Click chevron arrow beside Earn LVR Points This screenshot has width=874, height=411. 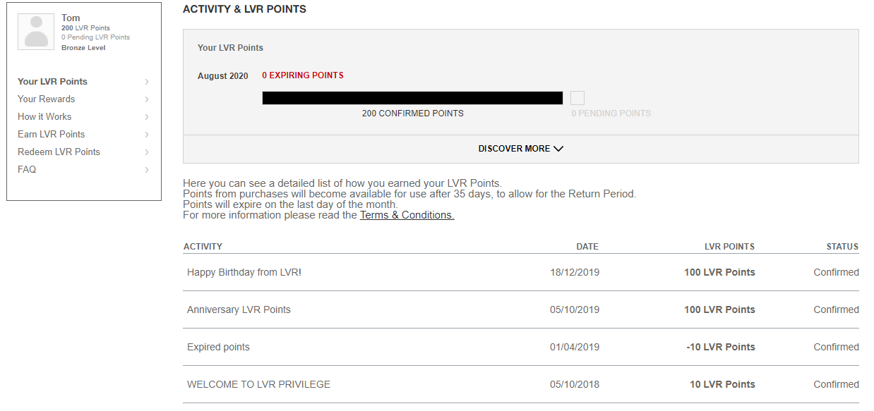coord(147,135)
